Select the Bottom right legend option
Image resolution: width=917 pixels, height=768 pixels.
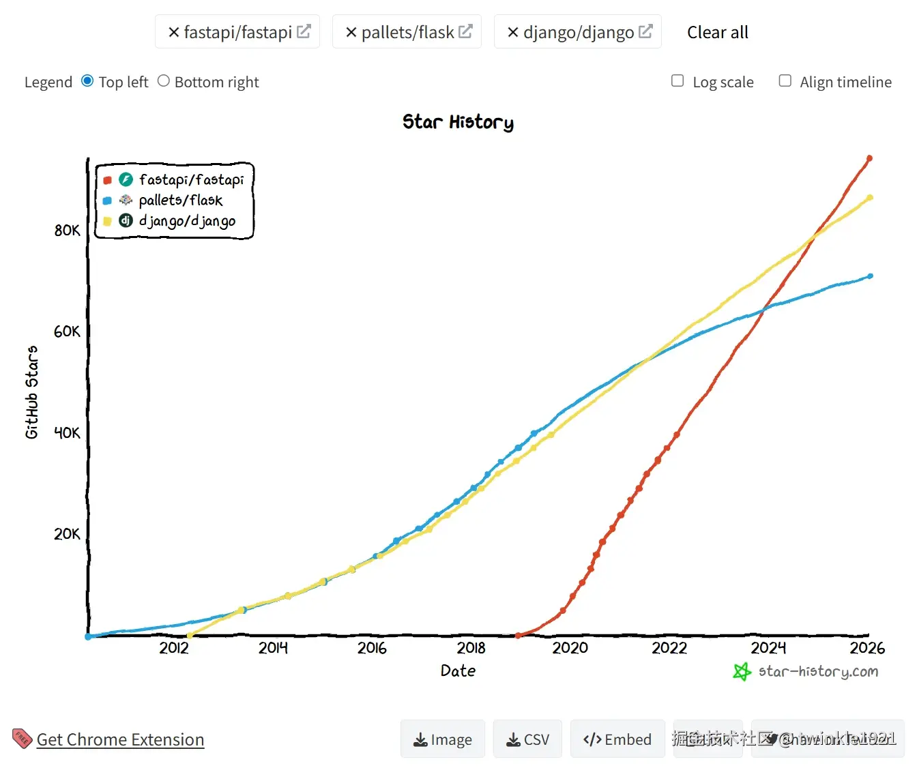tap(164, 81)
